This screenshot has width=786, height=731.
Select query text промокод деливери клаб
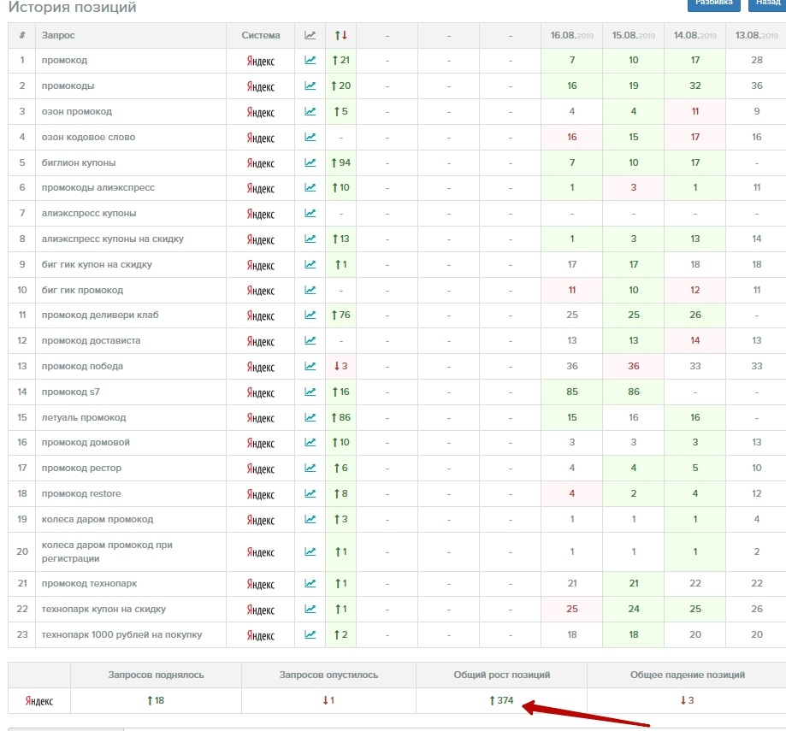point(100,315)
